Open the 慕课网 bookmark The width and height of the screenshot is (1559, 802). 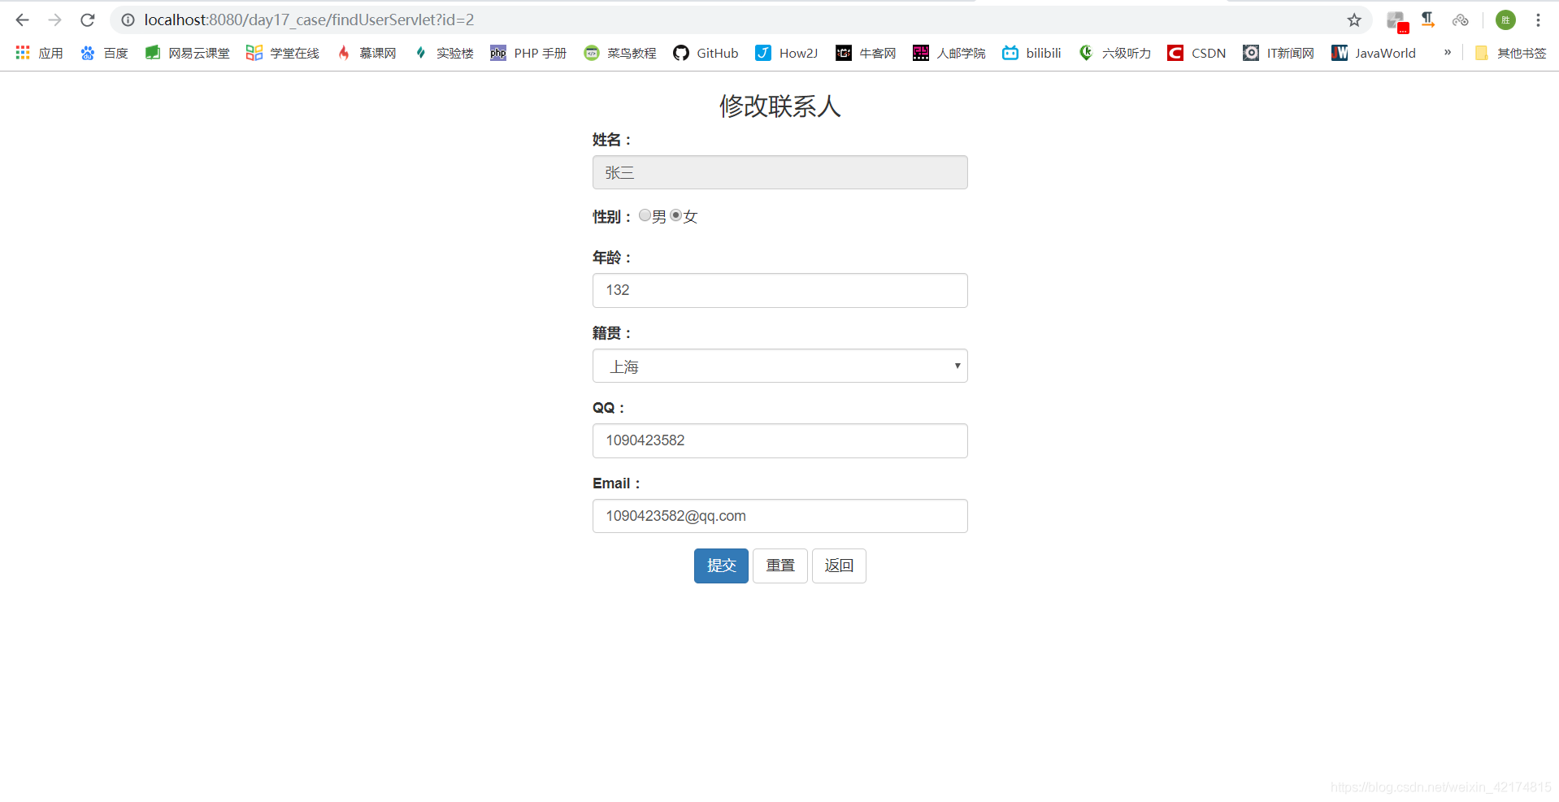[x=367, y=53]
